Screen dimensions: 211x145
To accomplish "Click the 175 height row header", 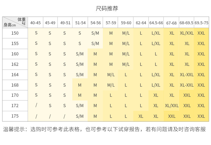I will [15, 116].
